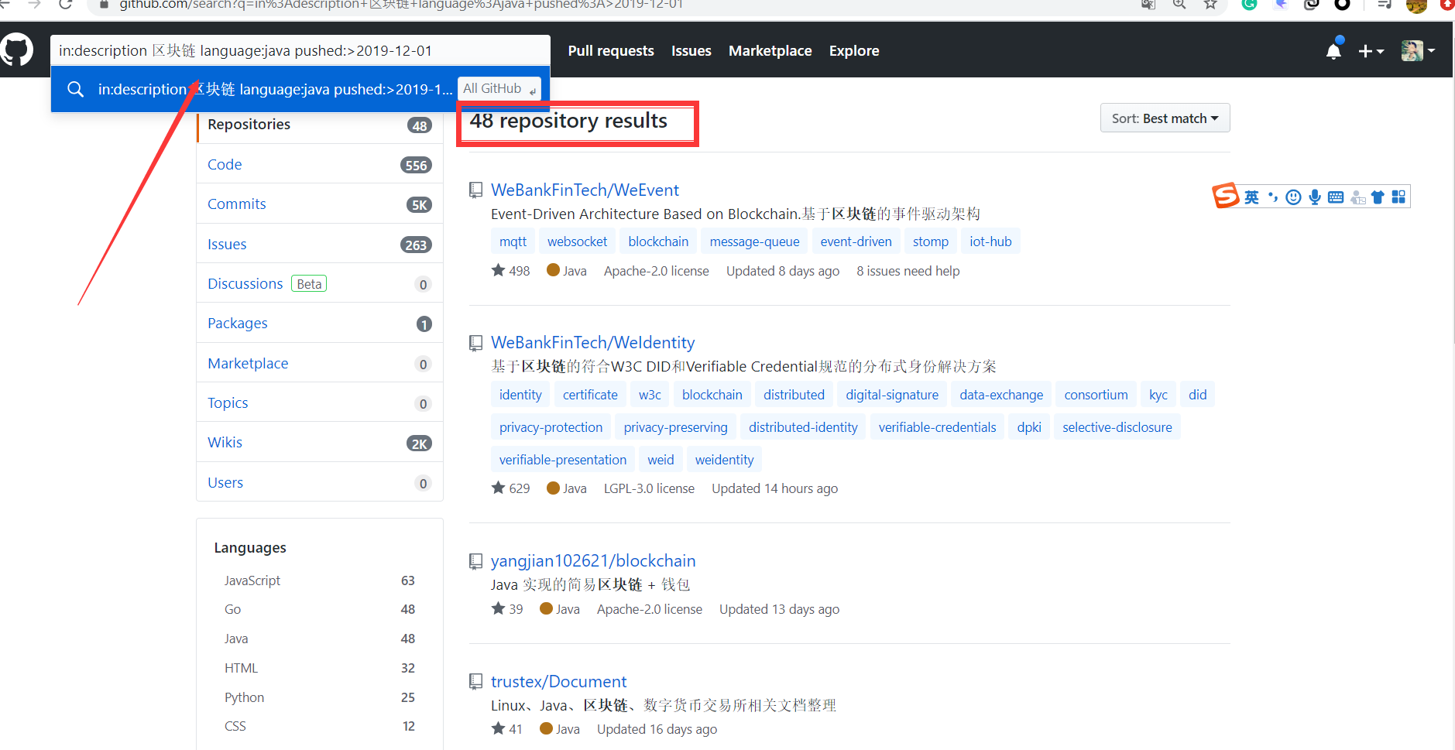The width and height of the screenshot is (1455, 750).
Task: Click yangjian102621/blockchain's 39 stars icon
Action: (x=498, y=608)
